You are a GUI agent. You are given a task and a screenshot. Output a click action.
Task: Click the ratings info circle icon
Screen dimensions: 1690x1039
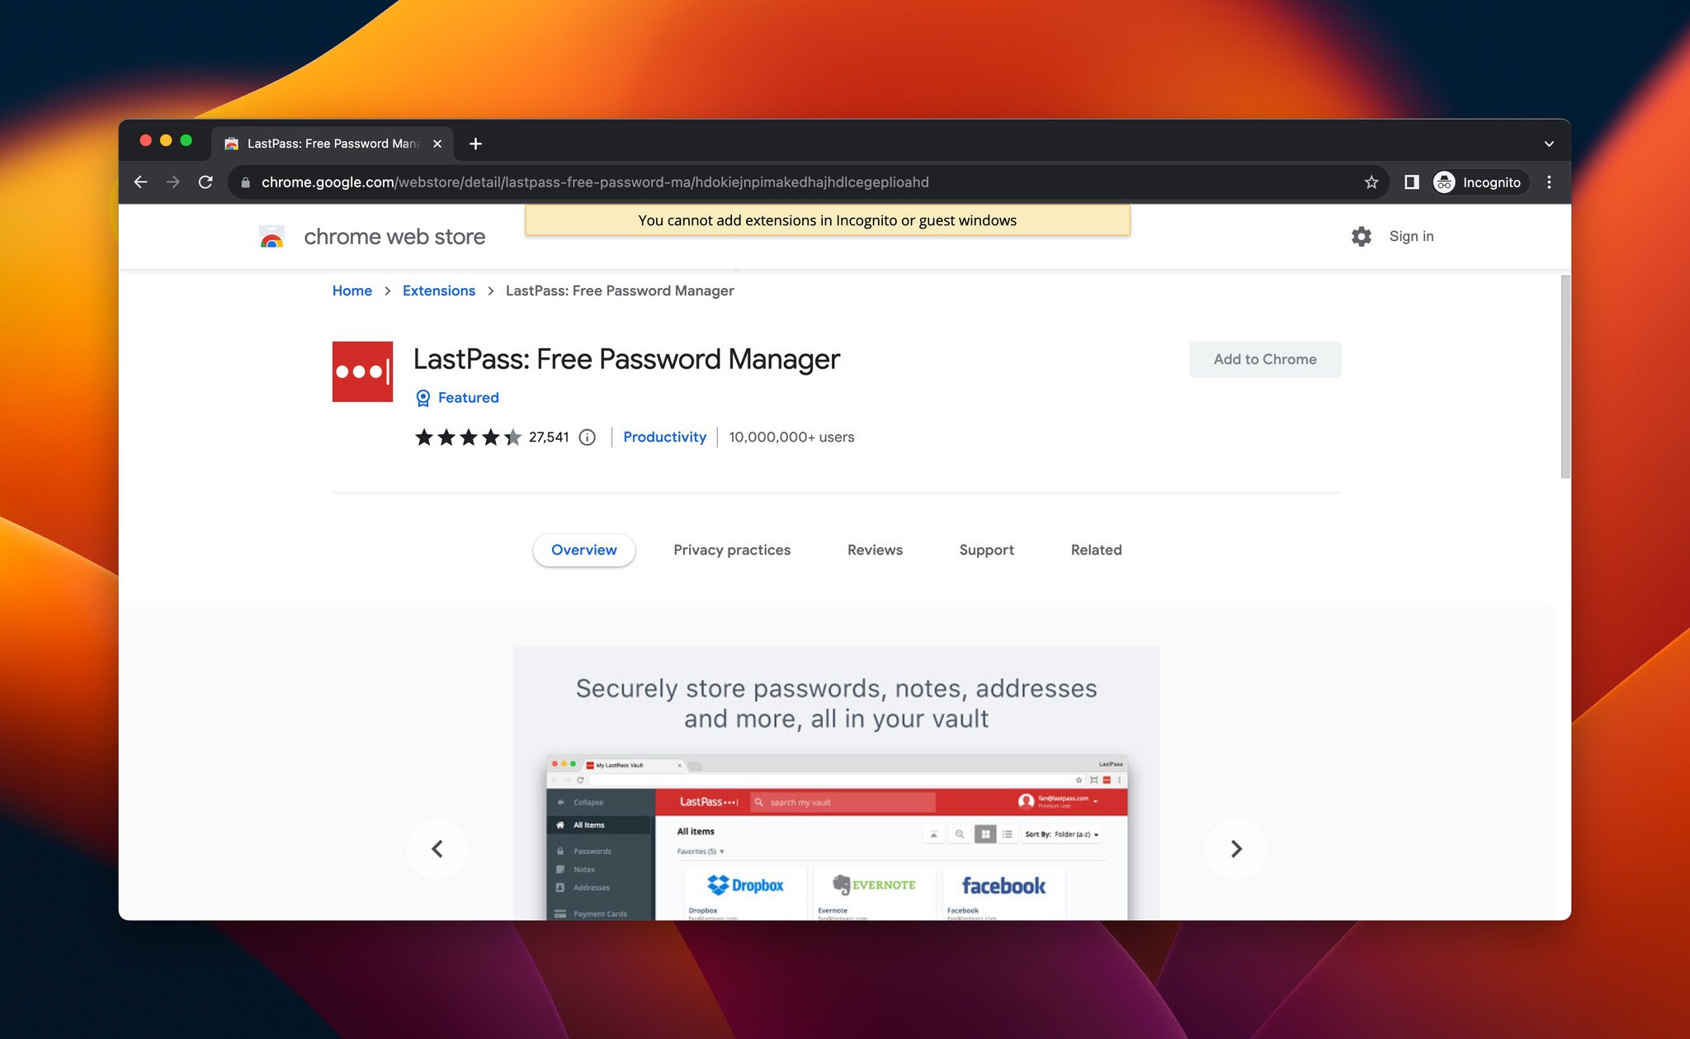[587, 437]
